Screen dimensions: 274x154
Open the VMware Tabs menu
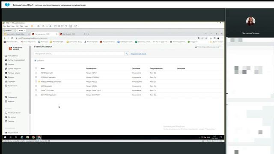(21, 26)
